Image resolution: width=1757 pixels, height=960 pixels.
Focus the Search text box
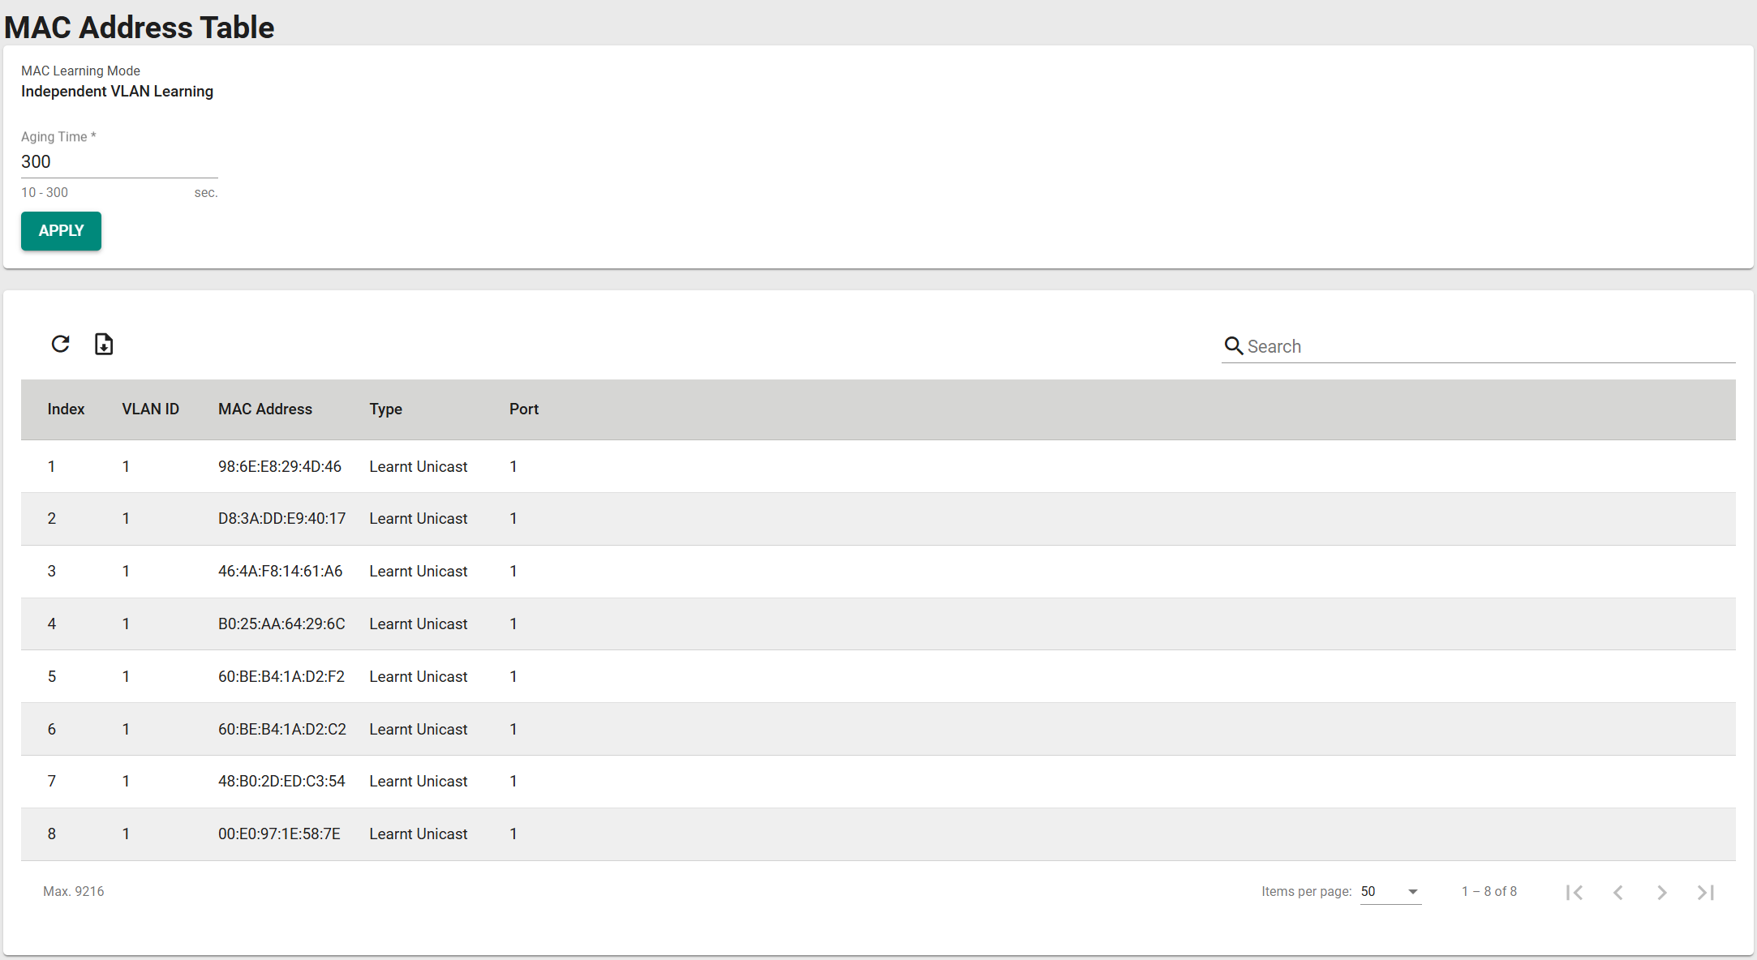tap(1484, 347)
